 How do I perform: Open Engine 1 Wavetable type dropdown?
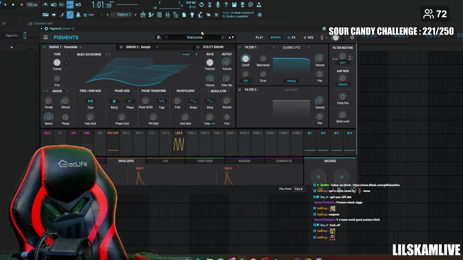(80, 47)
